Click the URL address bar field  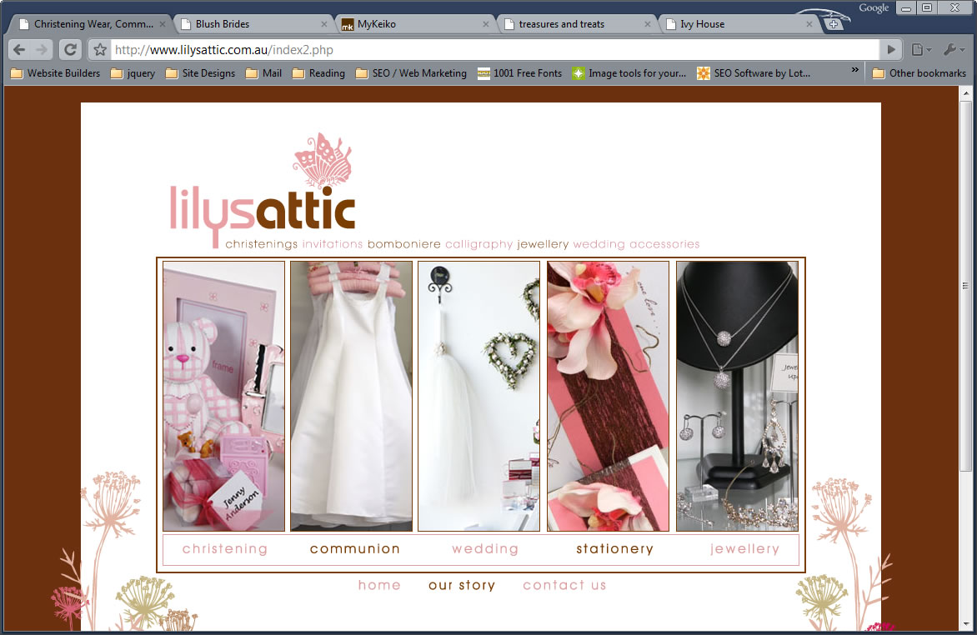(x=492, y=50)
